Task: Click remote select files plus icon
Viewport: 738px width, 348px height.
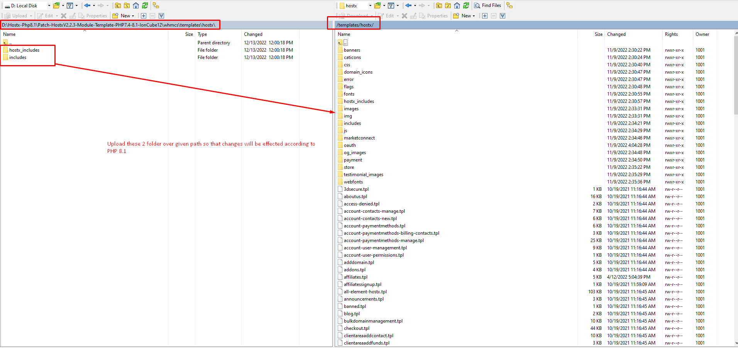Action: point(485,16)
